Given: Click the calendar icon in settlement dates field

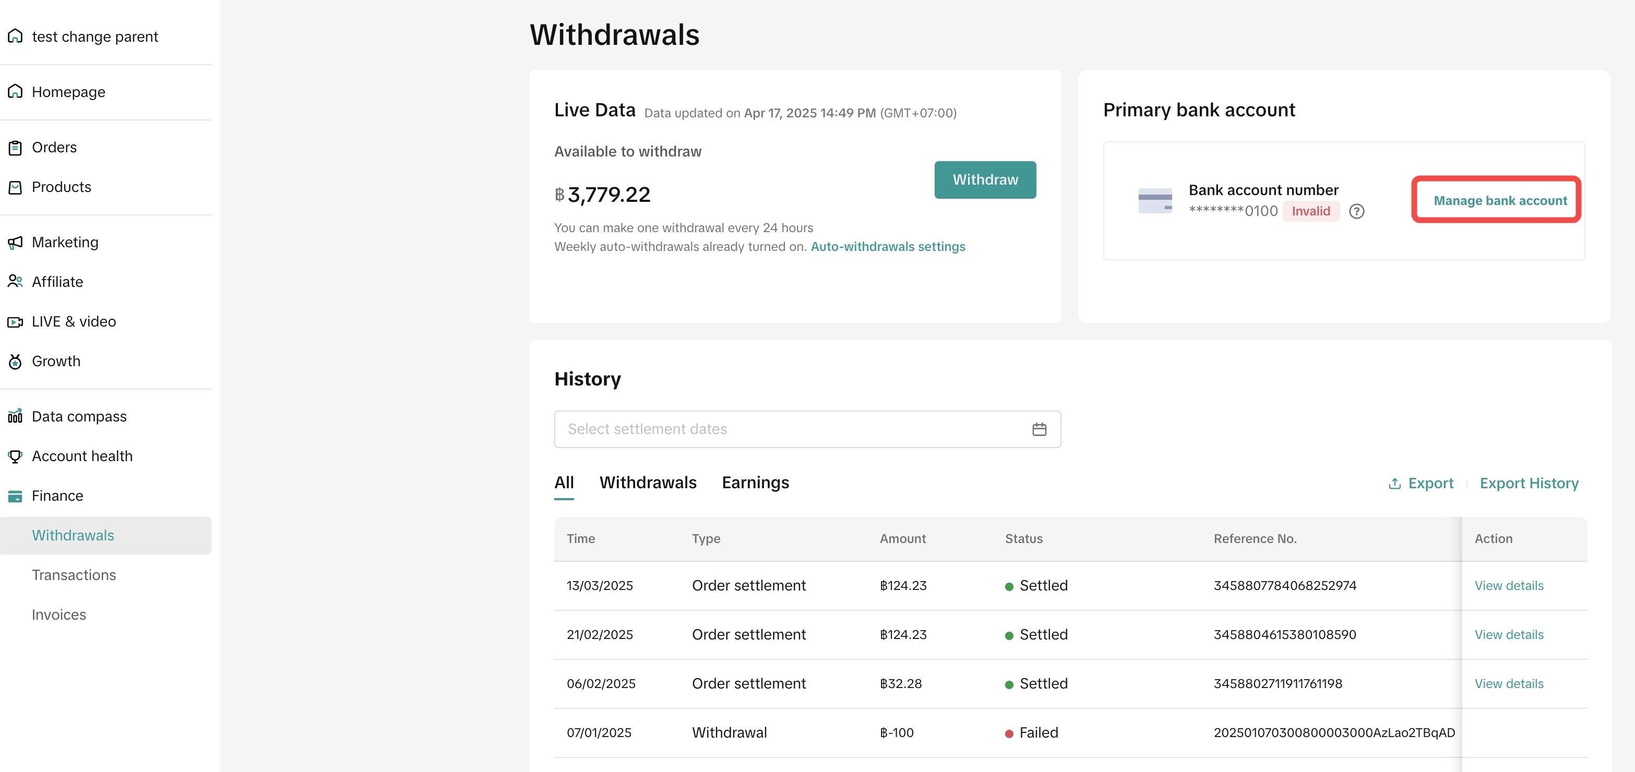Looking at the screenshot, I should click(x=1039, y=429).
